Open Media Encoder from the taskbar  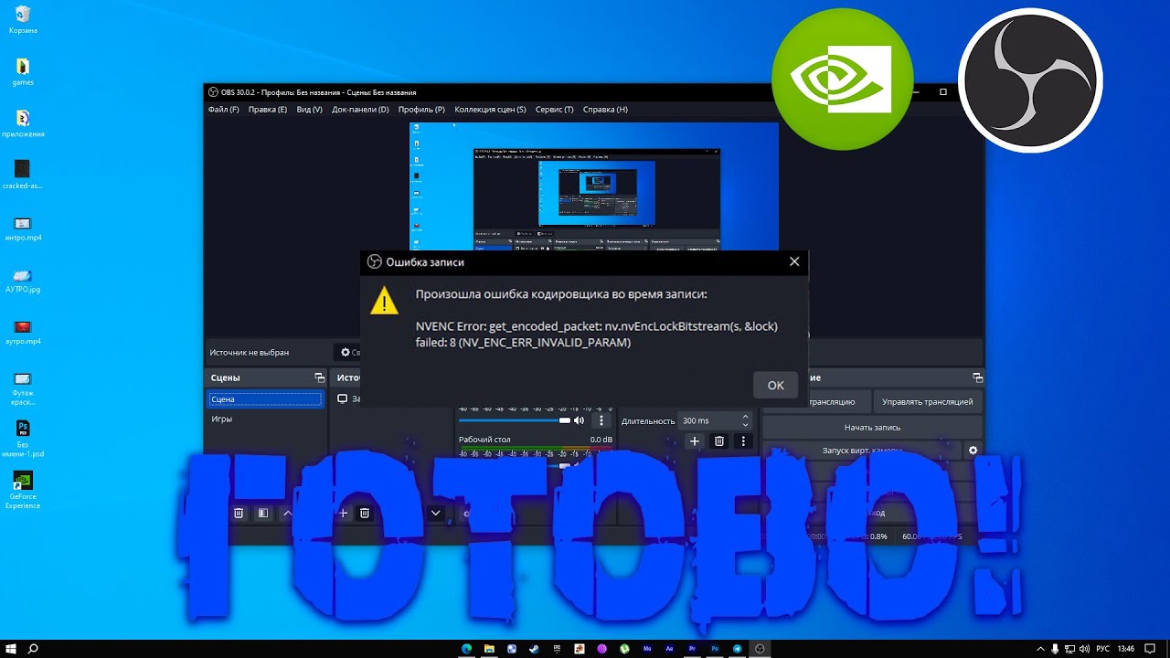point(647,649)
